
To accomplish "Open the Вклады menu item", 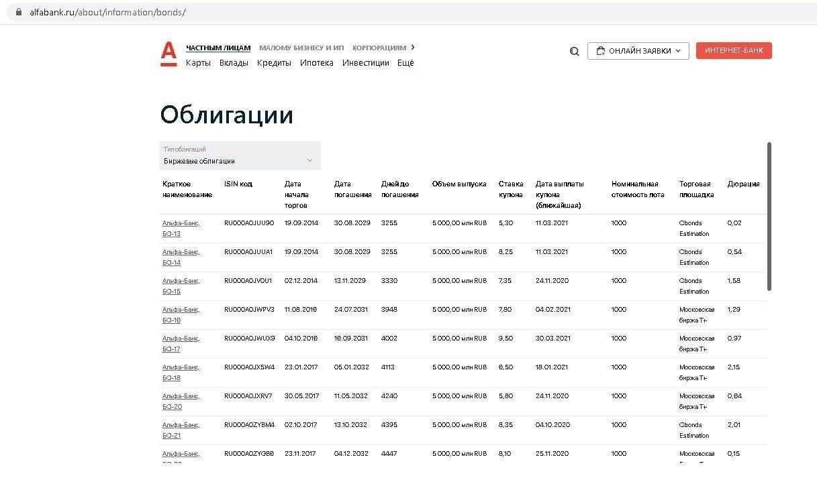I will click(234, 63).
